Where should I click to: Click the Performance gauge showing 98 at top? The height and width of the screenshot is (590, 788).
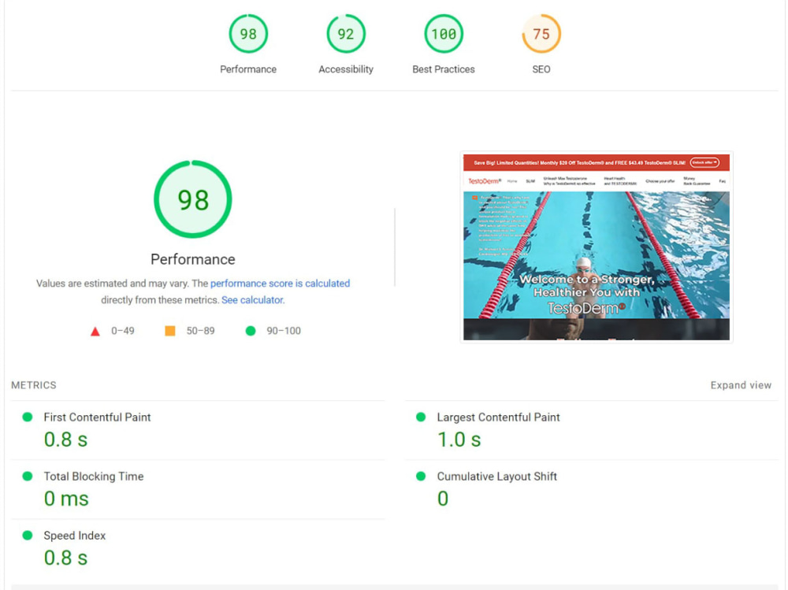[248, 34]
